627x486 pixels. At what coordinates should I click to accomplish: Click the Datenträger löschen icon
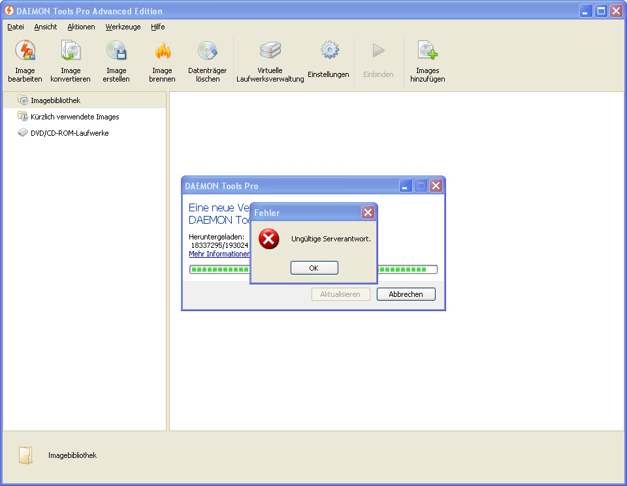(208, 51)
